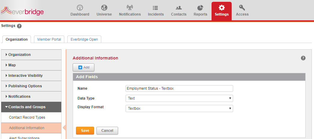Open the Contacts people icon
314x139 pixels.
click(x=179, y=8)
